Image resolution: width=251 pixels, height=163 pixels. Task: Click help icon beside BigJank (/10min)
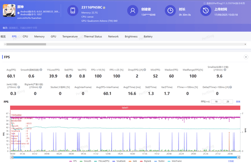41,87
